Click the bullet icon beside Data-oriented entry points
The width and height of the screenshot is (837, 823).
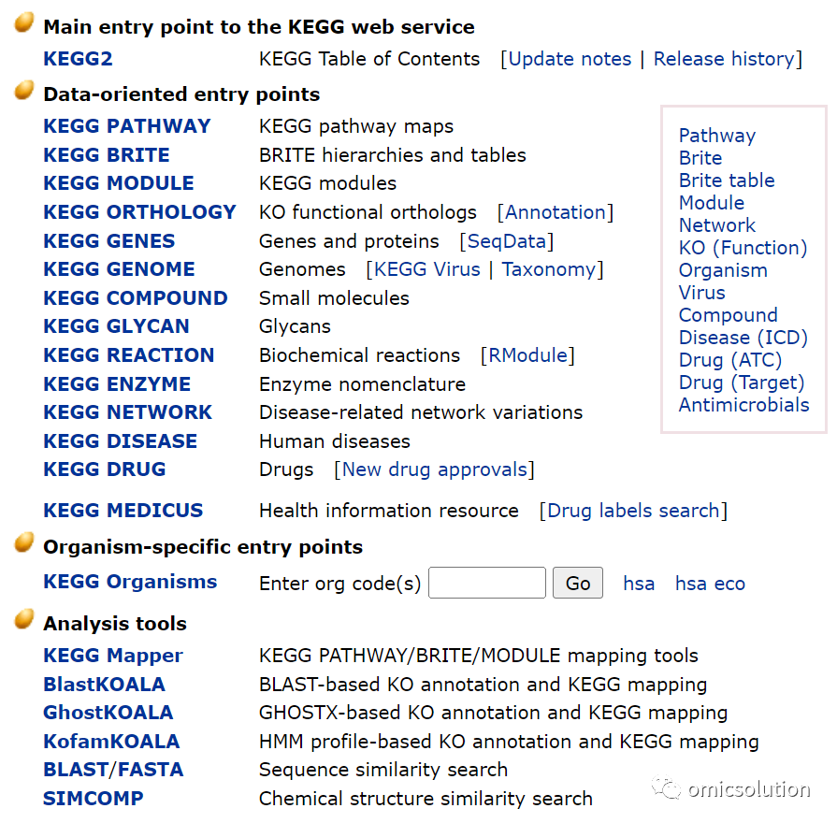[x=24, y=90]
